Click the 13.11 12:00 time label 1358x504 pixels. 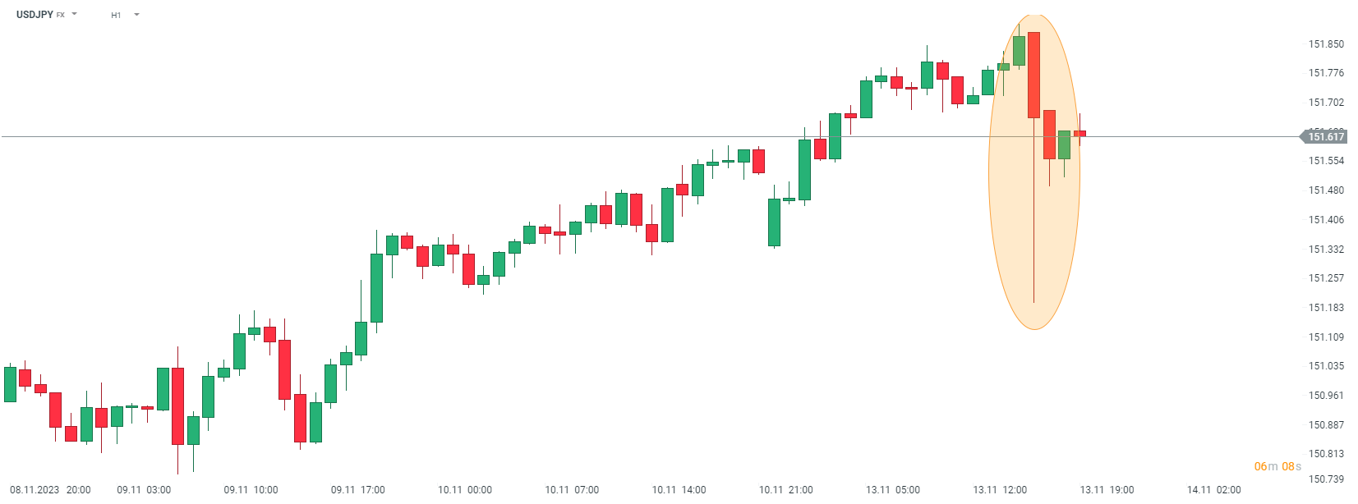[x=1000, y=490]
